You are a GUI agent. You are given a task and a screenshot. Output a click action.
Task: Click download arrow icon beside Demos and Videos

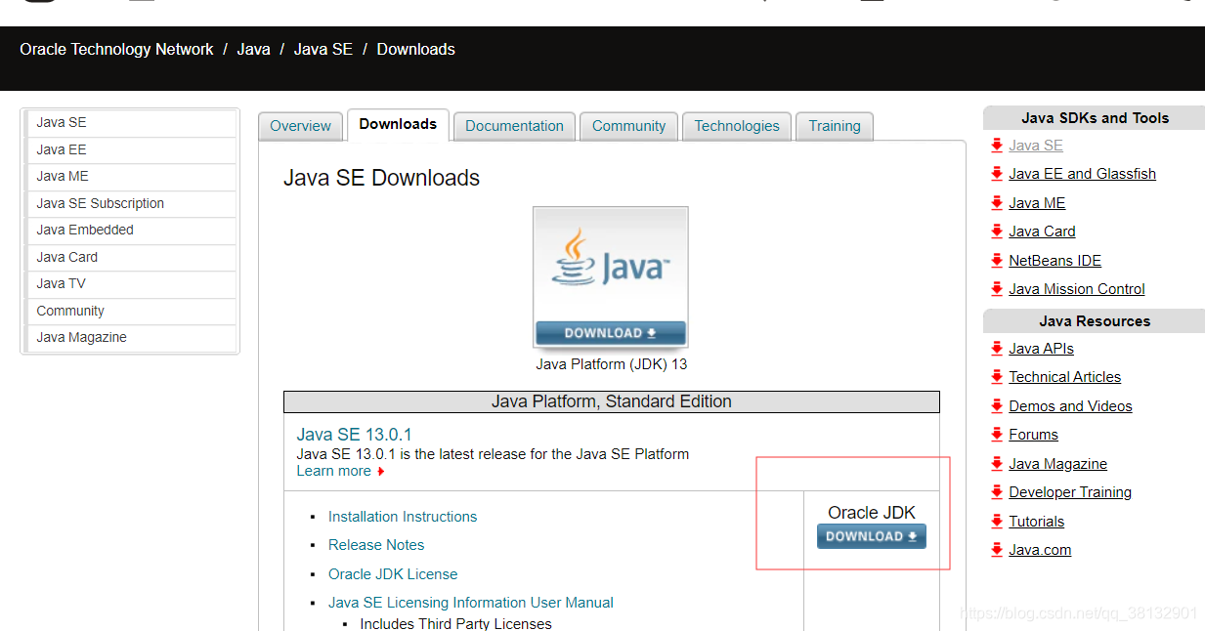pyautogui.click(x=997, y=406)
